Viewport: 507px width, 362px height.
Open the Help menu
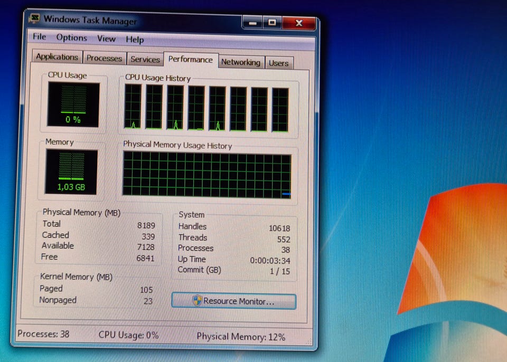coord(135,40)
